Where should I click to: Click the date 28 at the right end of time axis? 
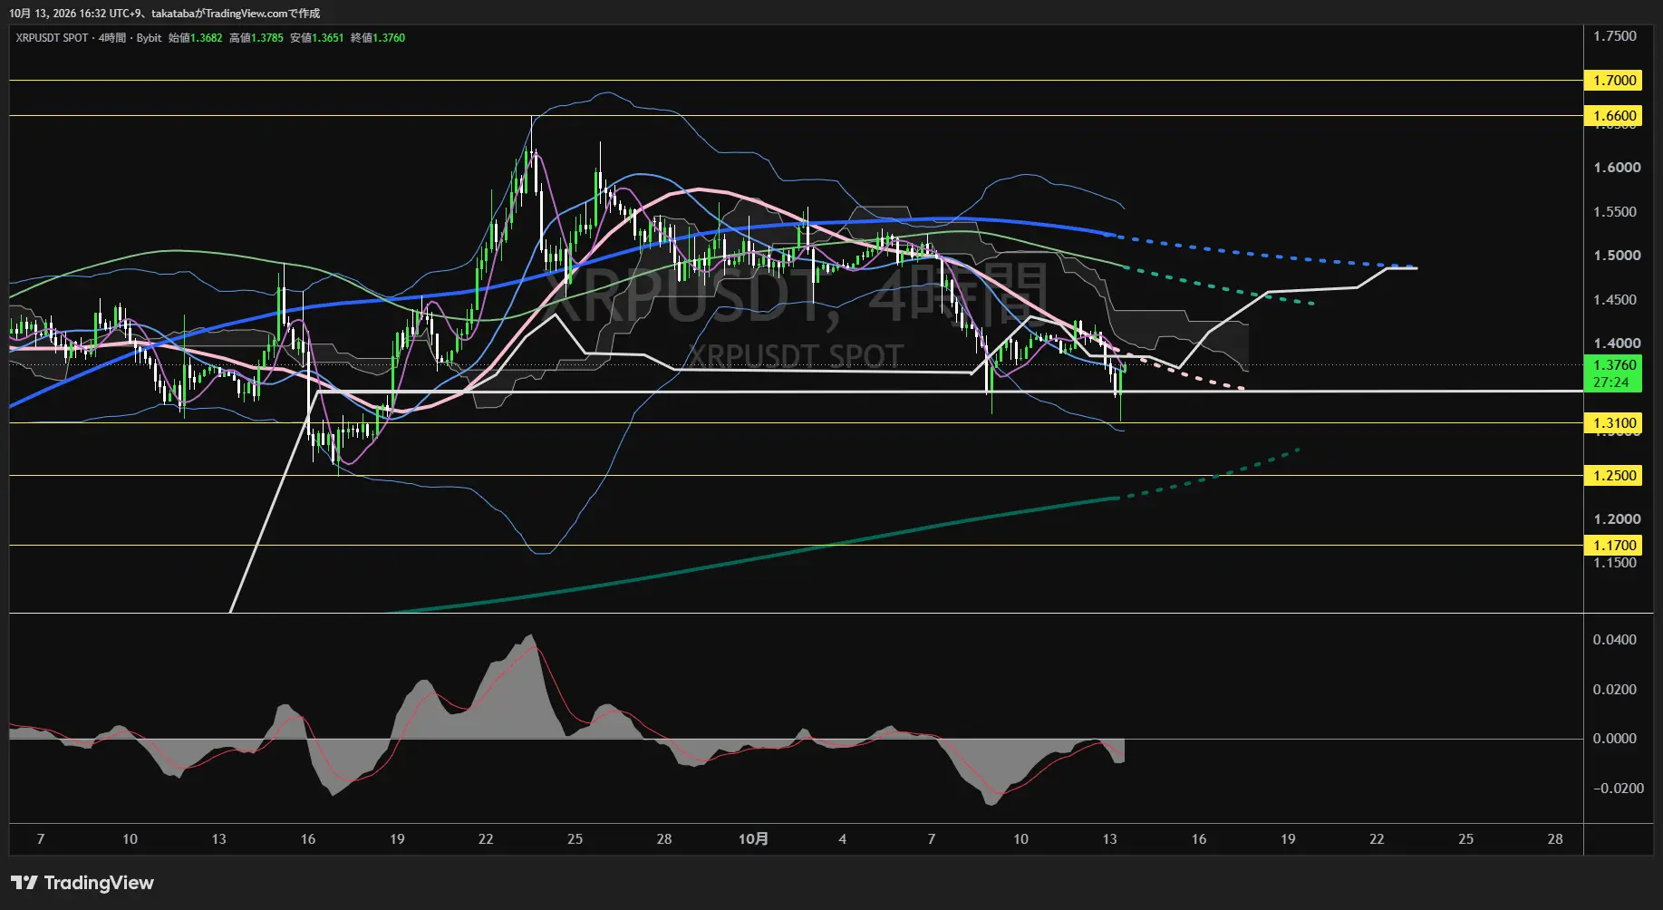pos(1555,839)
